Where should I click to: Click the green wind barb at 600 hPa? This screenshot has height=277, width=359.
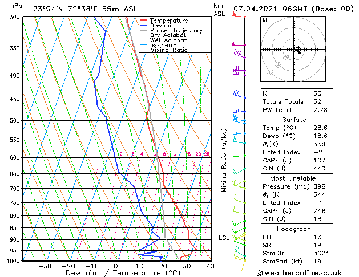239,154
